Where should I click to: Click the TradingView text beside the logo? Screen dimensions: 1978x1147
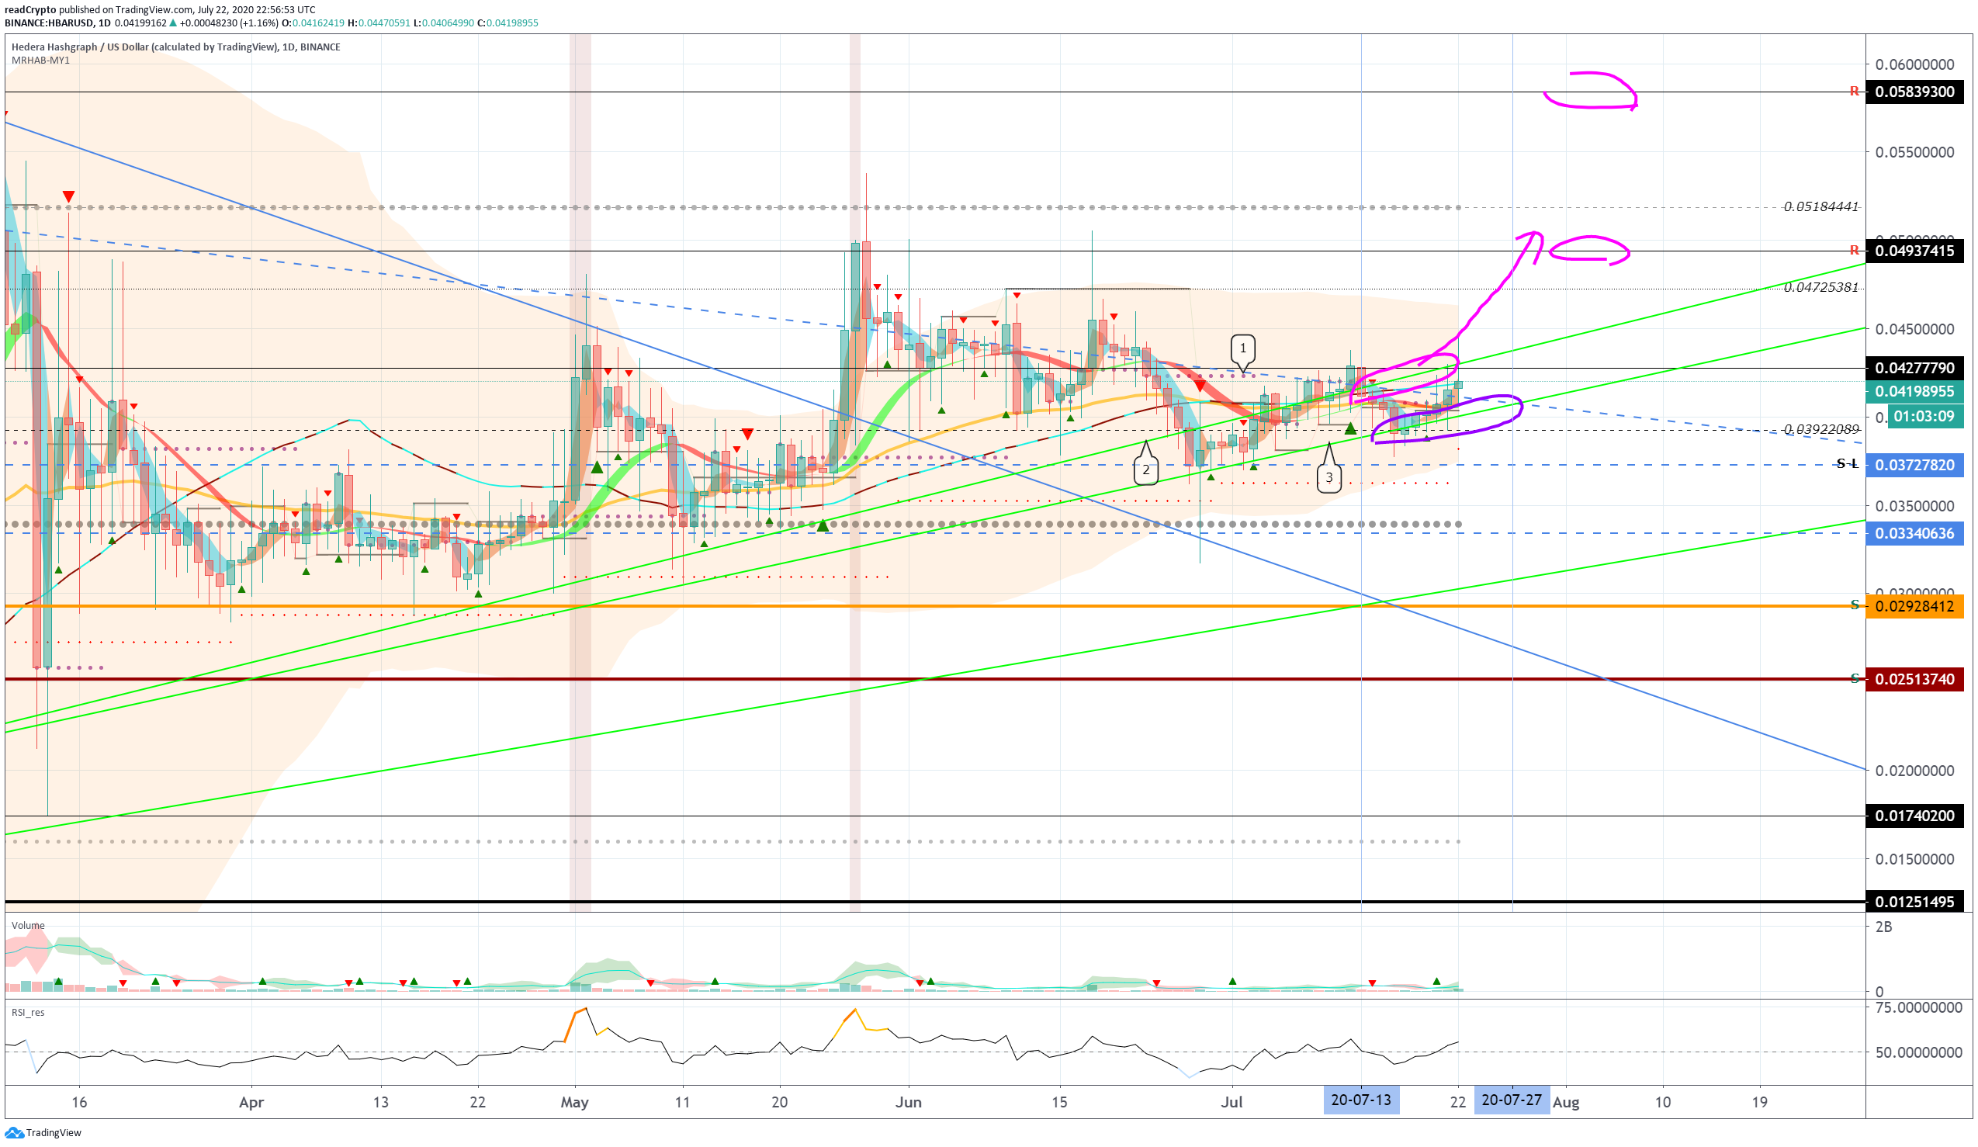point(54,1133)
